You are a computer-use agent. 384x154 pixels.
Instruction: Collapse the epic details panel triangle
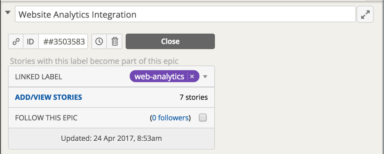point(8,13)
